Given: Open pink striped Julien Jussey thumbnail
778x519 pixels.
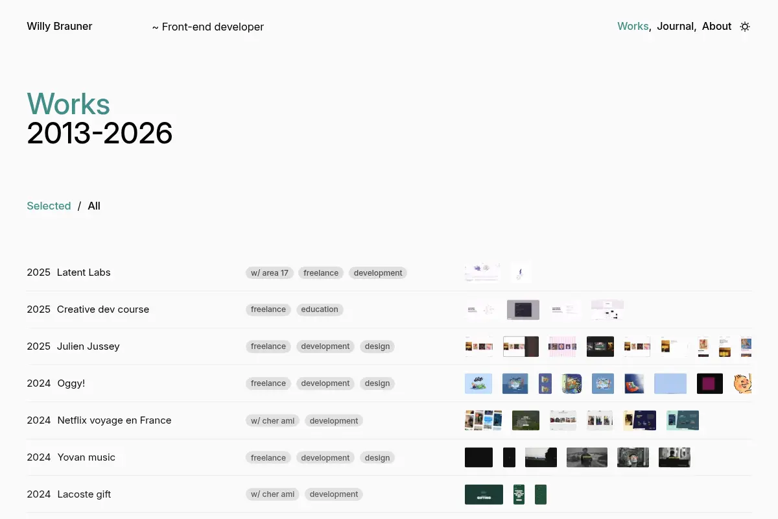Looking at the screenshot, I should point(563,346).
